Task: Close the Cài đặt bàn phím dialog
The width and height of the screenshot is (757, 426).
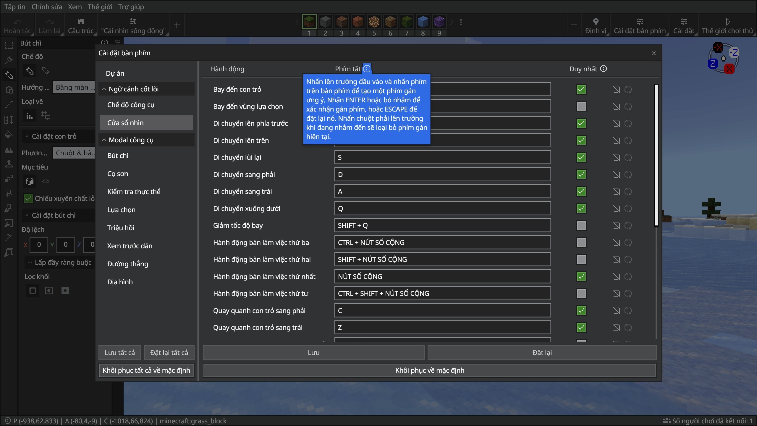Action: point(654,53)
